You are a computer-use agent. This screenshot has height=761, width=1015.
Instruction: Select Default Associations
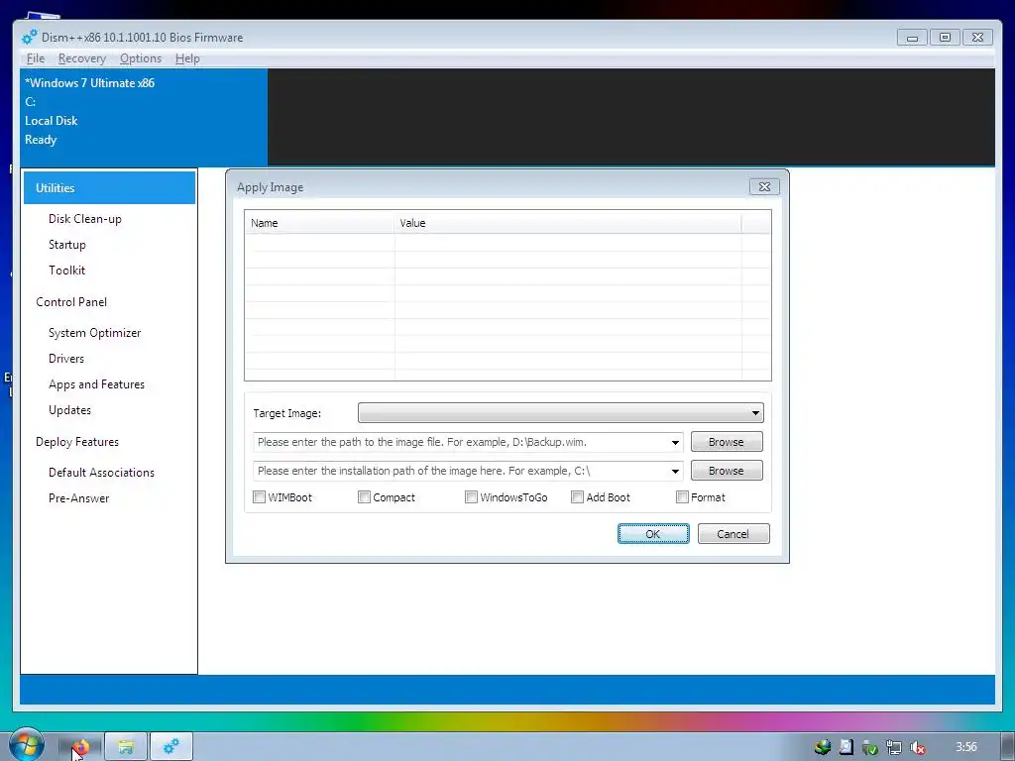tap(102, 473)
